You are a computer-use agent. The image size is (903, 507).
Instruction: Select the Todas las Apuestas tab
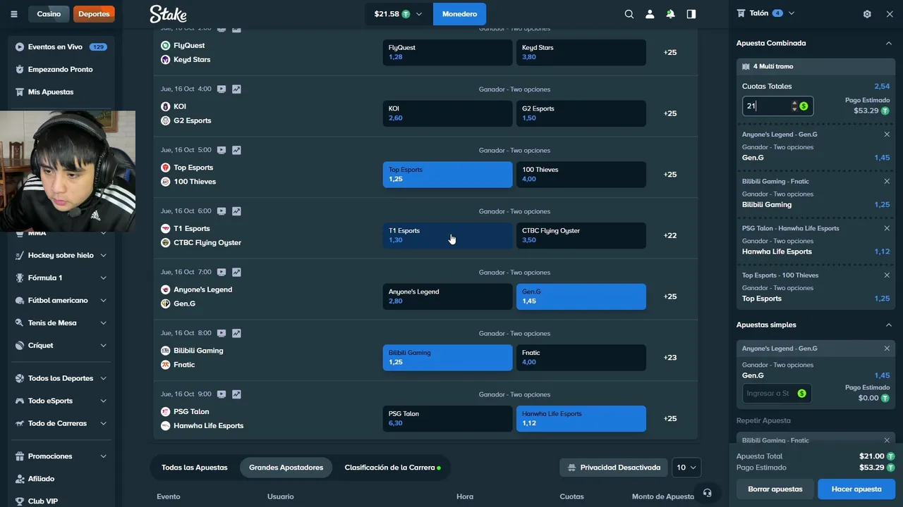click(195, 468)
